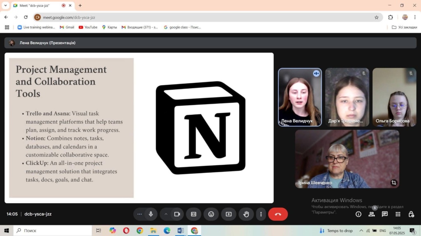Mute the microphone in Meet toolbar

[150, 214]
